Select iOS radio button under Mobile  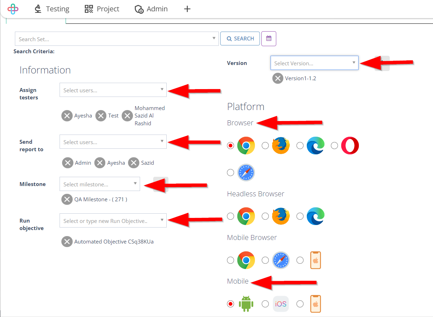click(x=265, y=304)
